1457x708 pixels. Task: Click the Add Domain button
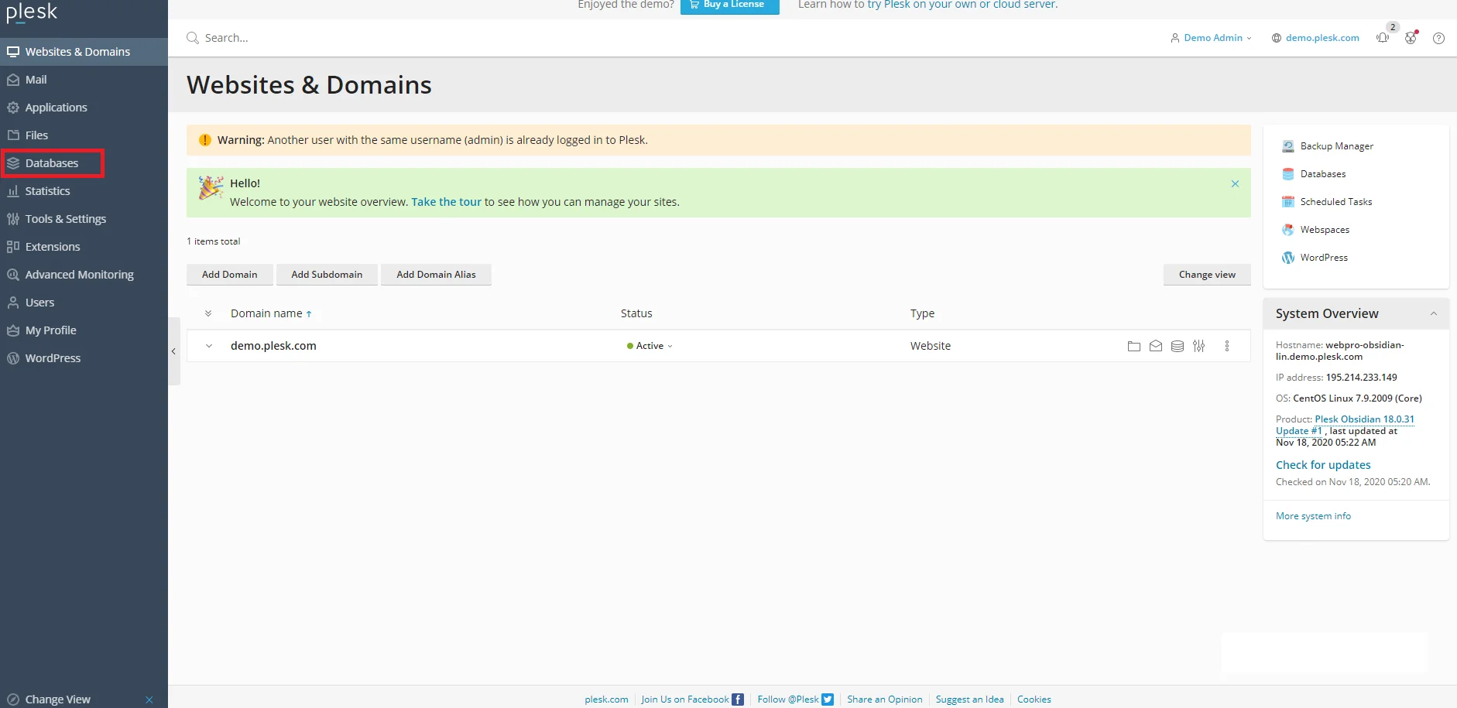tap(229, 275)
